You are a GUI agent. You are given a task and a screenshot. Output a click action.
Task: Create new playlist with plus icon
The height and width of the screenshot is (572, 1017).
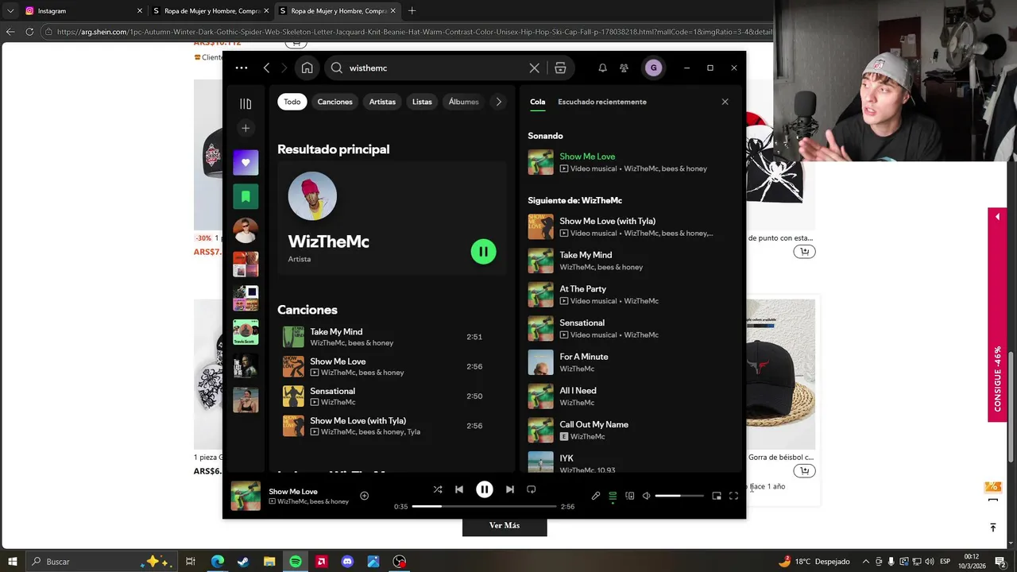(246, 128)
